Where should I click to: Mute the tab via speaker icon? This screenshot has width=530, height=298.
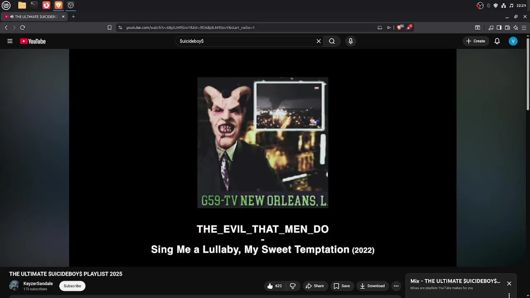tap(12, 17)
